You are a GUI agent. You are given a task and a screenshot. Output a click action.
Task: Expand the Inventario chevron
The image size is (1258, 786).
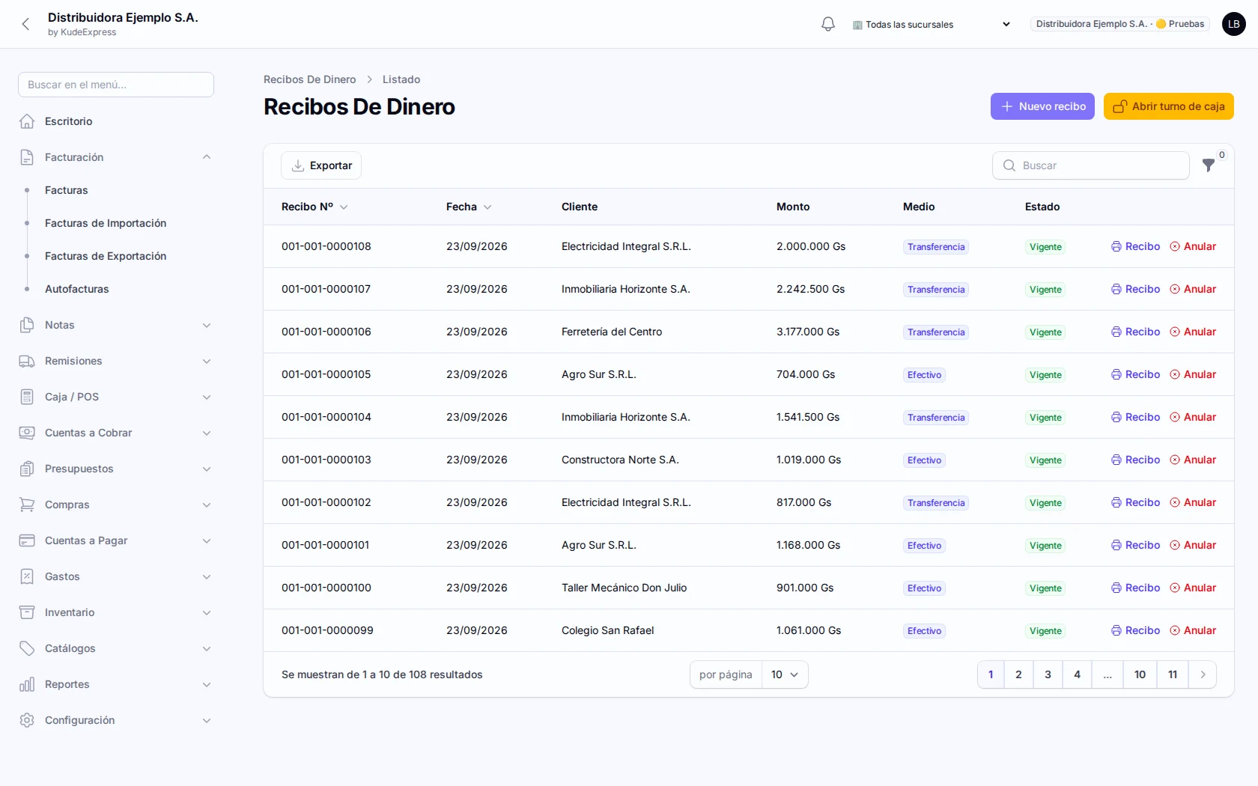click(x=207, y=612)
